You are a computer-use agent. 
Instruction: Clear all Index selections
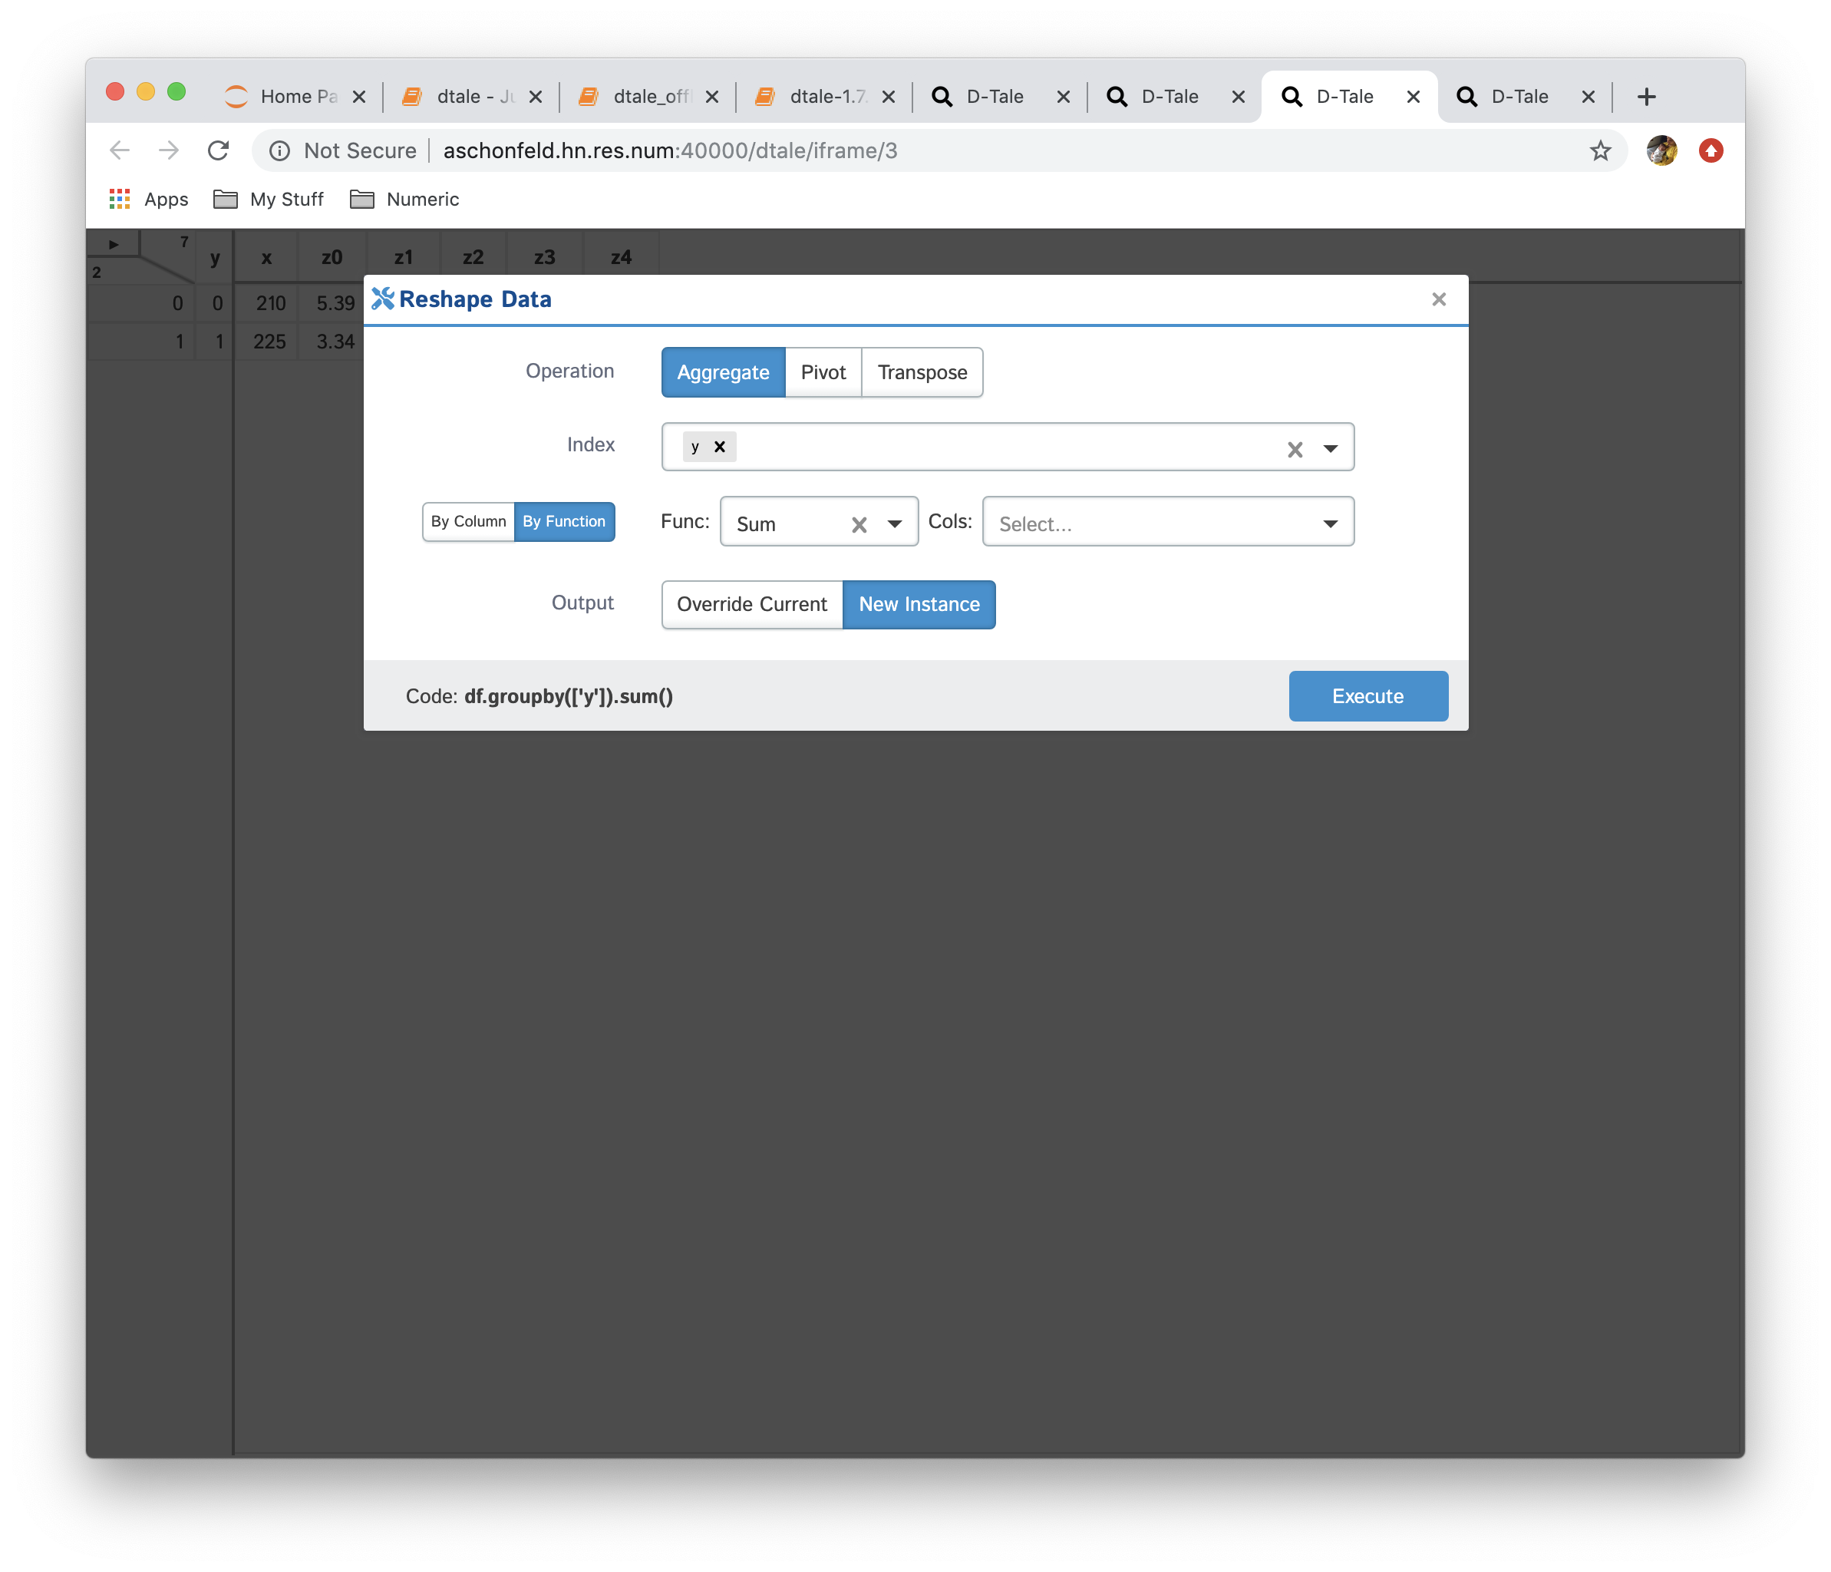click(1295, 449)
